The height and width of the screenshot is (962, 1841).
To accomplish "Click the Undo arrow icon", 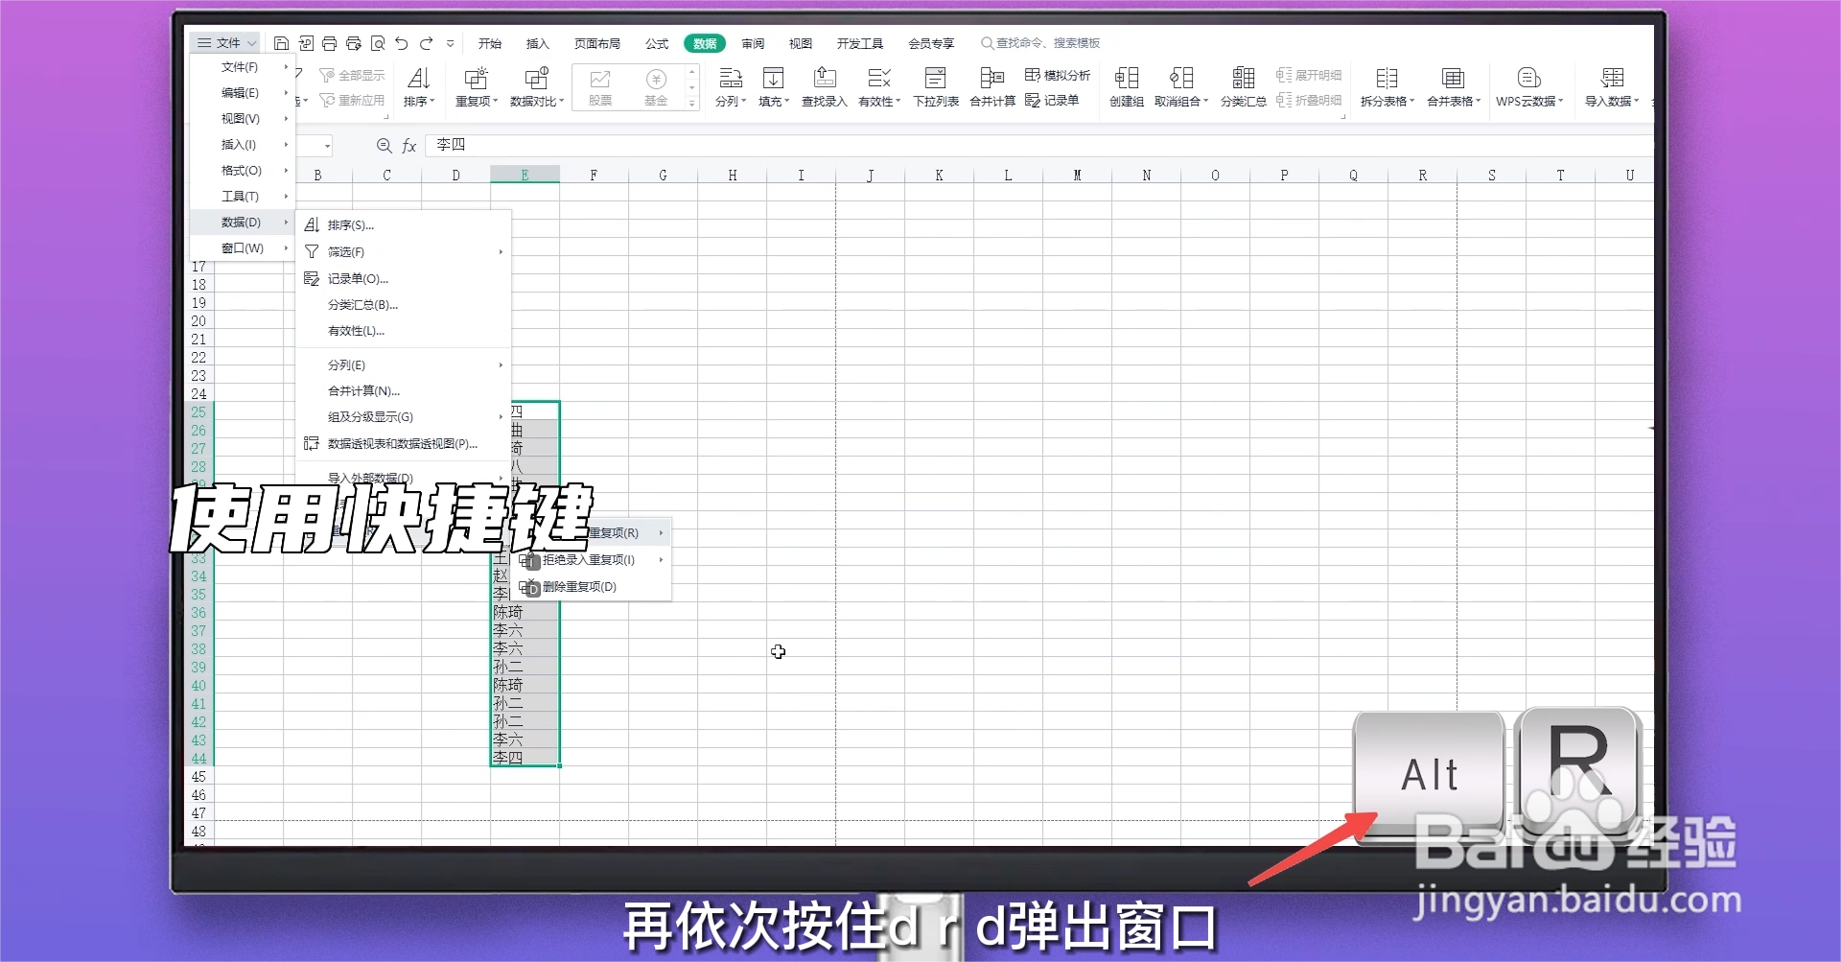I will point(402,43).
